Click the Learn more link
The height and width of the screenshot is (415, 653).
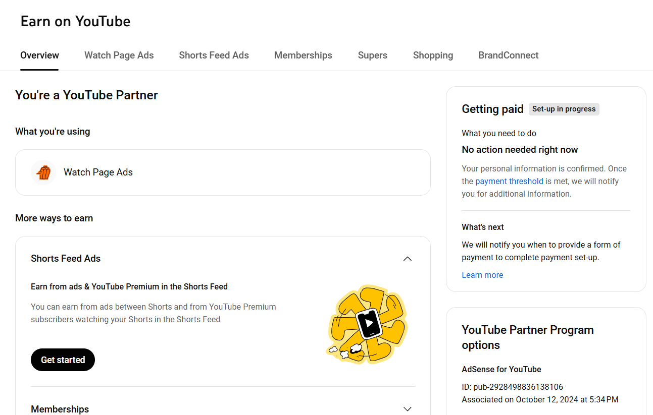pos(482,275)
